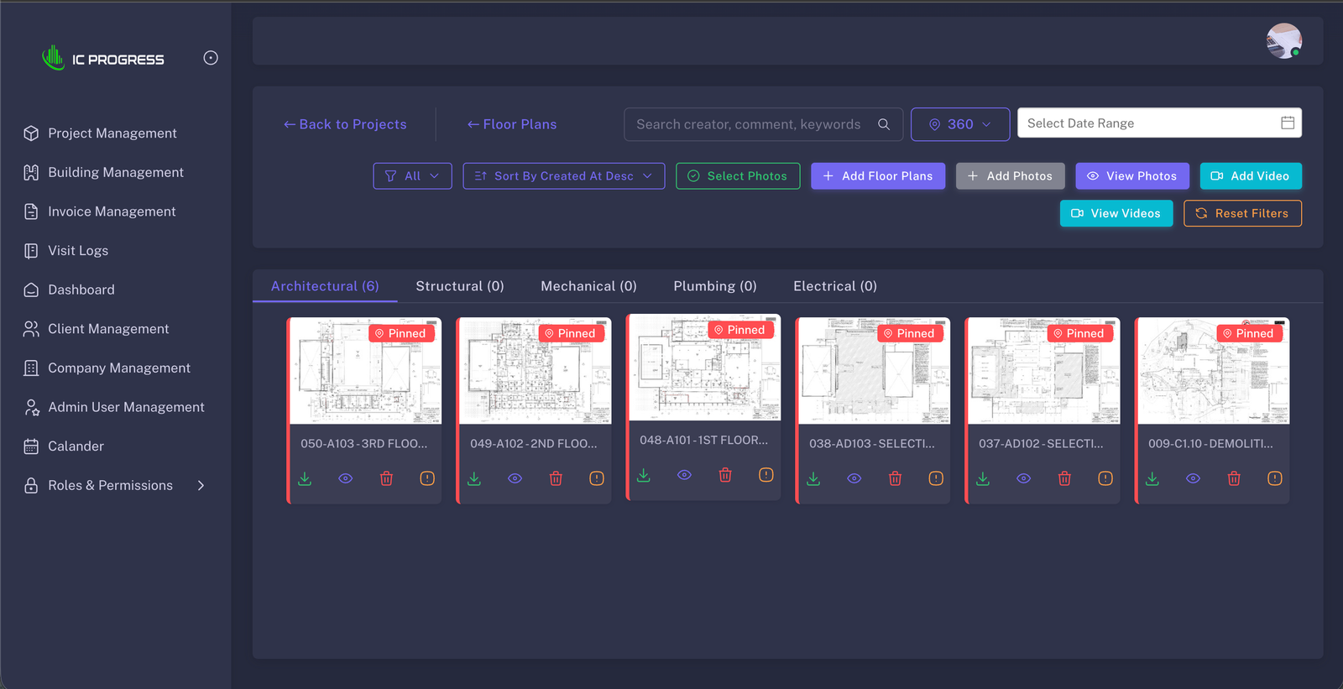This screenshot has height=689, width=1343.
Task: Click the sidebar collapse circle icon
Action: pyautogui.click(x=211, y=58)
